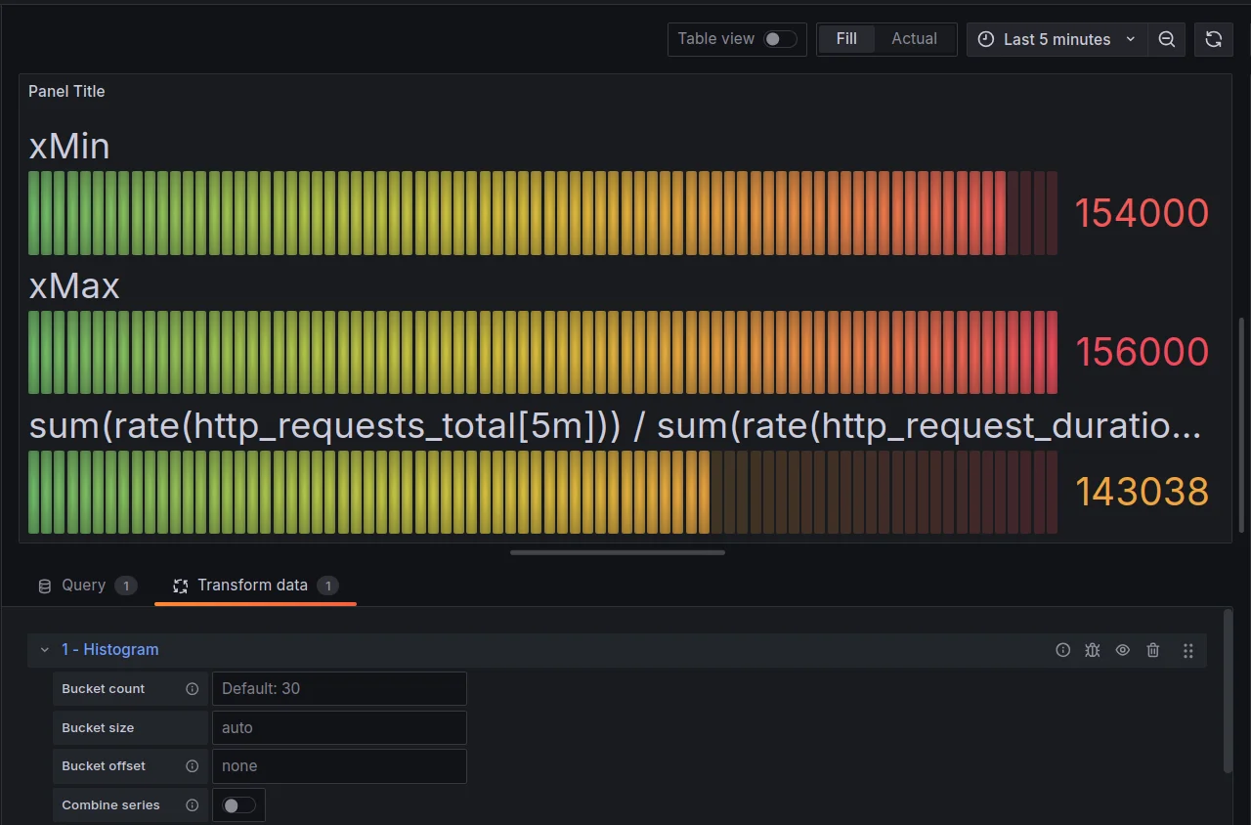Delete the Histogram transformation via trash icon

pyautogui.click(x=1152, y=650)
